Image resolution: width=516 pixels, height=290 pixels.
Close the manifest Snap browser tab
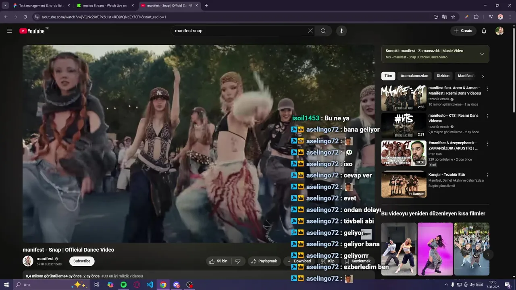[x=197, y=6]
